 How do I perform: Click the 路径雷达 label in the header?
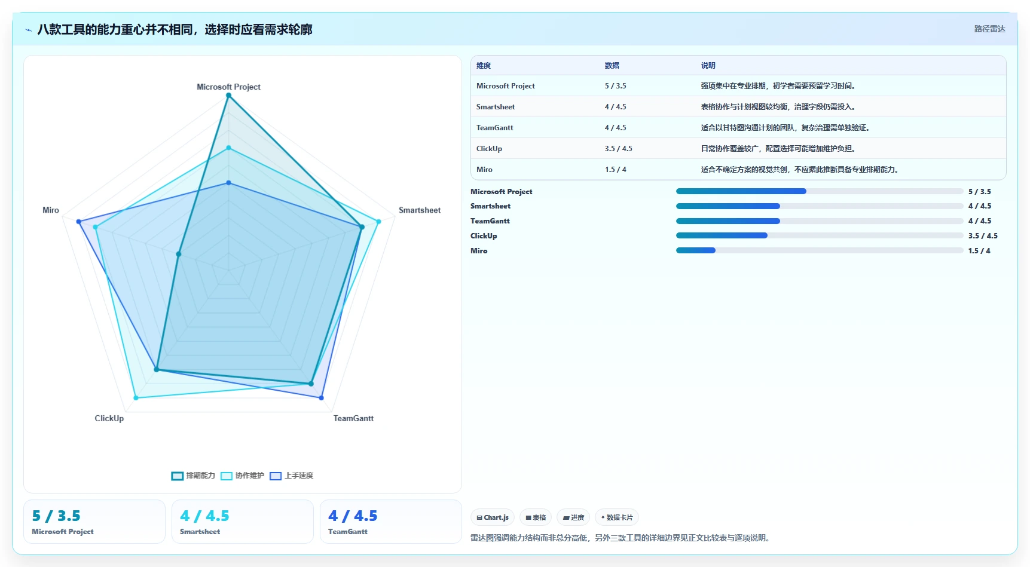(x=989, y=29)
